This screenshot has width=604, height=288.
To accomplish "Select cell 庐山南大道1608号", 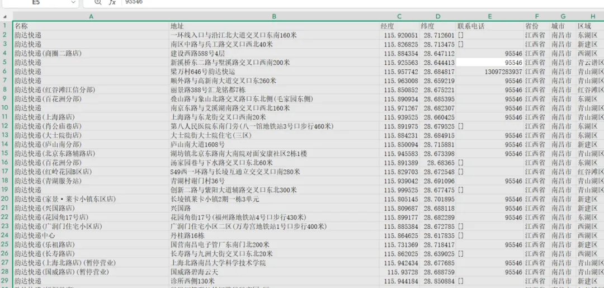I will (x=274, y=144).
